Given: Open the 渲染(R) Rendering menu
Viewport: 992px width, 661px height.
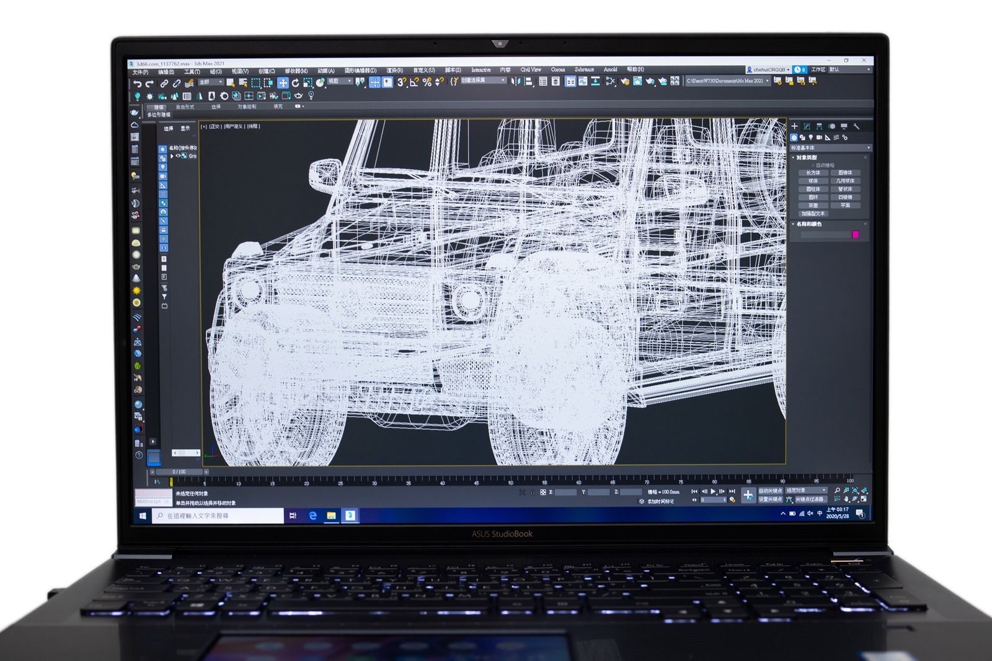Looking at the screenshot, I should tap(394, 71).
